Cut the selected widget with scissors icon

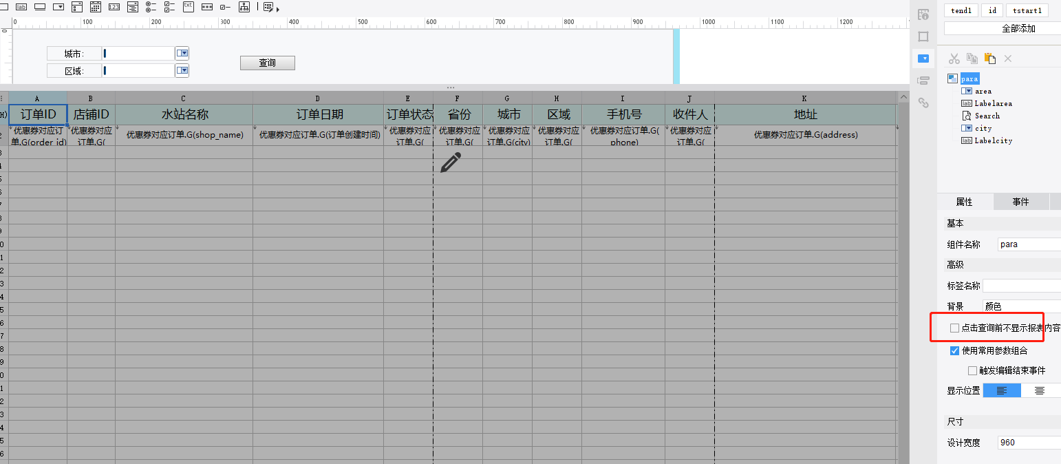(954, 59)
